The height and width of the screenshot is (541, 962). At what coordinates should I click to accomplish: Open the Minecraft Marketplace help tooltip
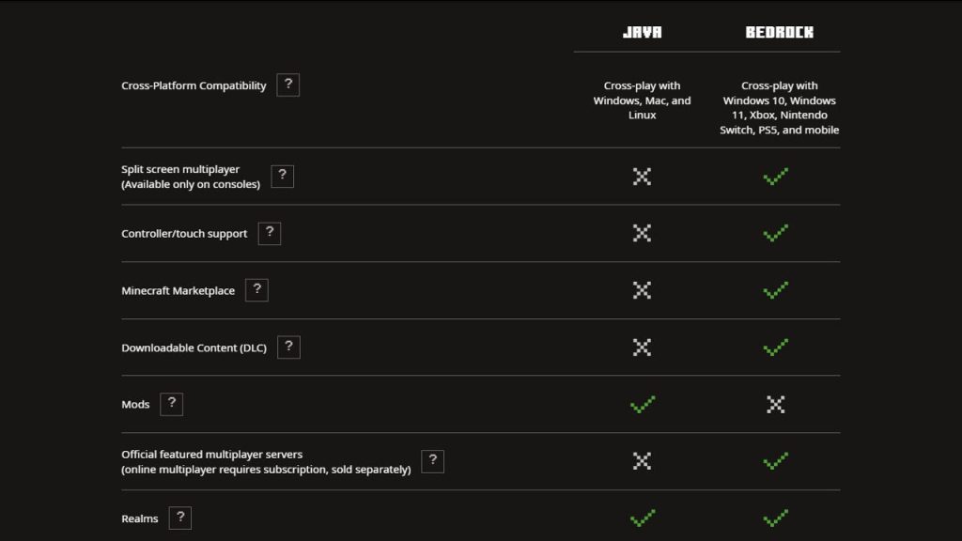click(x=257, y=289)
